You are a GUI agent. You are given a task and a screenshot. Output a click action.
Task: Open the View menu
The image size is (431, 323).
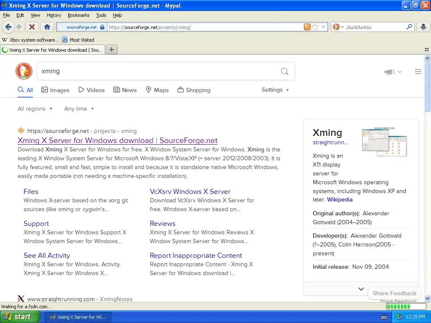tap(35, 15)
